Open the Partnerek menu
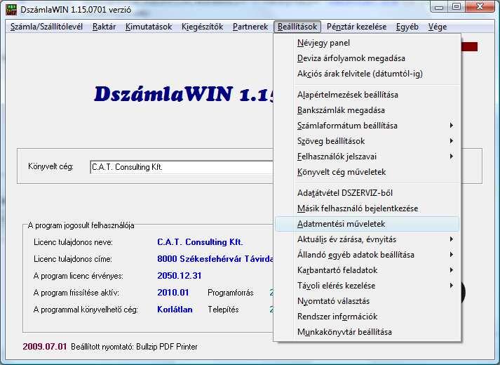Screen dimensions: 500x365 250,27
